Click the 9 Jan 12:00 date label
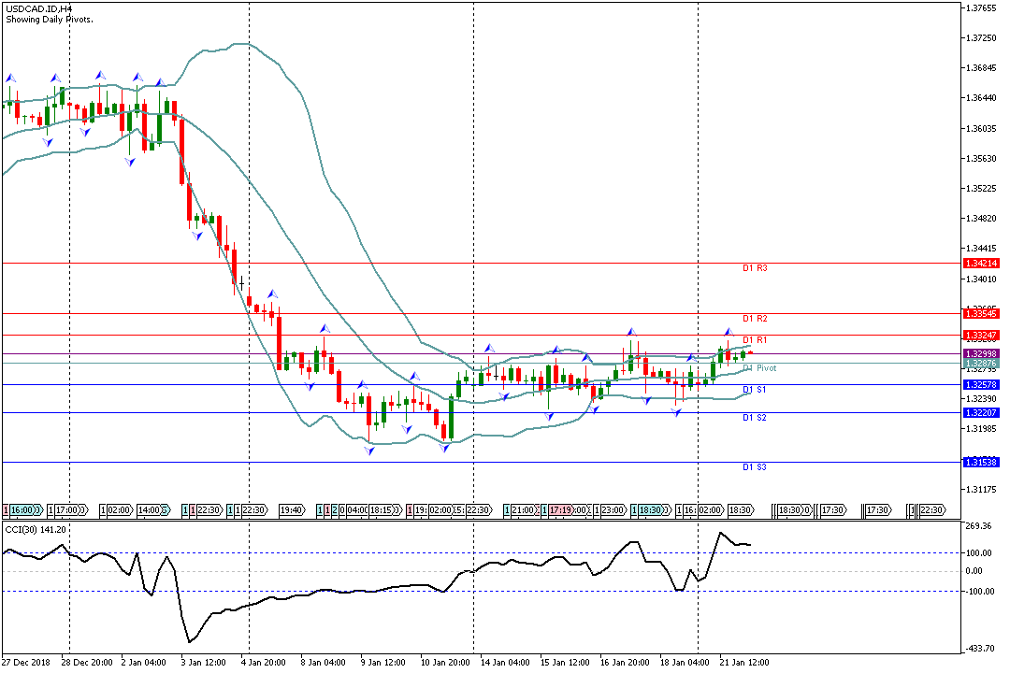Screen dimensions: 1010x673 click(383, 662)
